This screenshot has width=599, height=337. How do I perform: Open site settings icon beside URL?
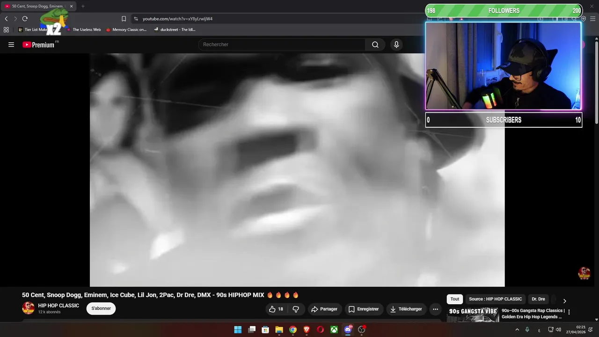point(136,19)
